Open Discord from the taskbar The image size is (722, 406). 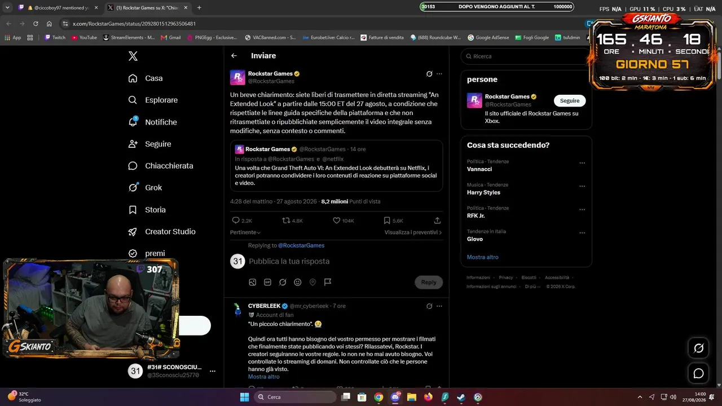(x=395, y=397)
